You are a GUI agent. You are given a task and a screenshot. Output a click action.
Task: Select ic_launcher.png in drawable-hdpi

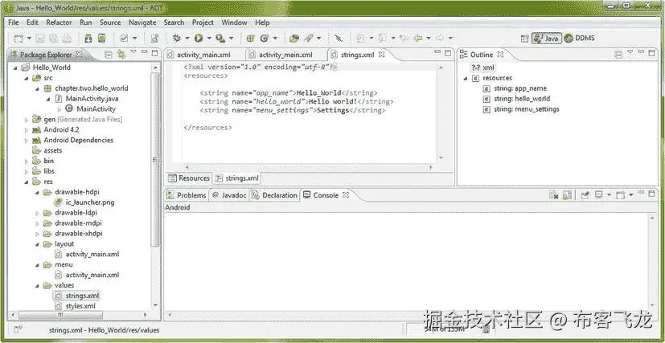click(84, 202)
